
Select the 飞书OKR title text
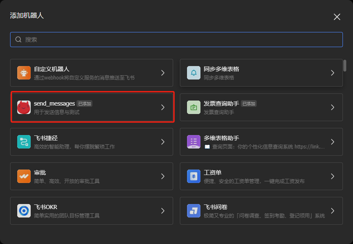pyautogui.click(x=45, y=207)
